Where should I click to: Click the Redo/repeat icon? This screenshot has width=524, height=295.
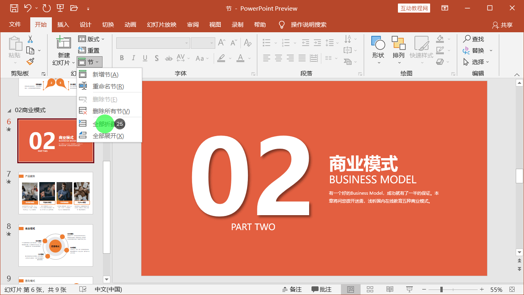click(46, 8)
